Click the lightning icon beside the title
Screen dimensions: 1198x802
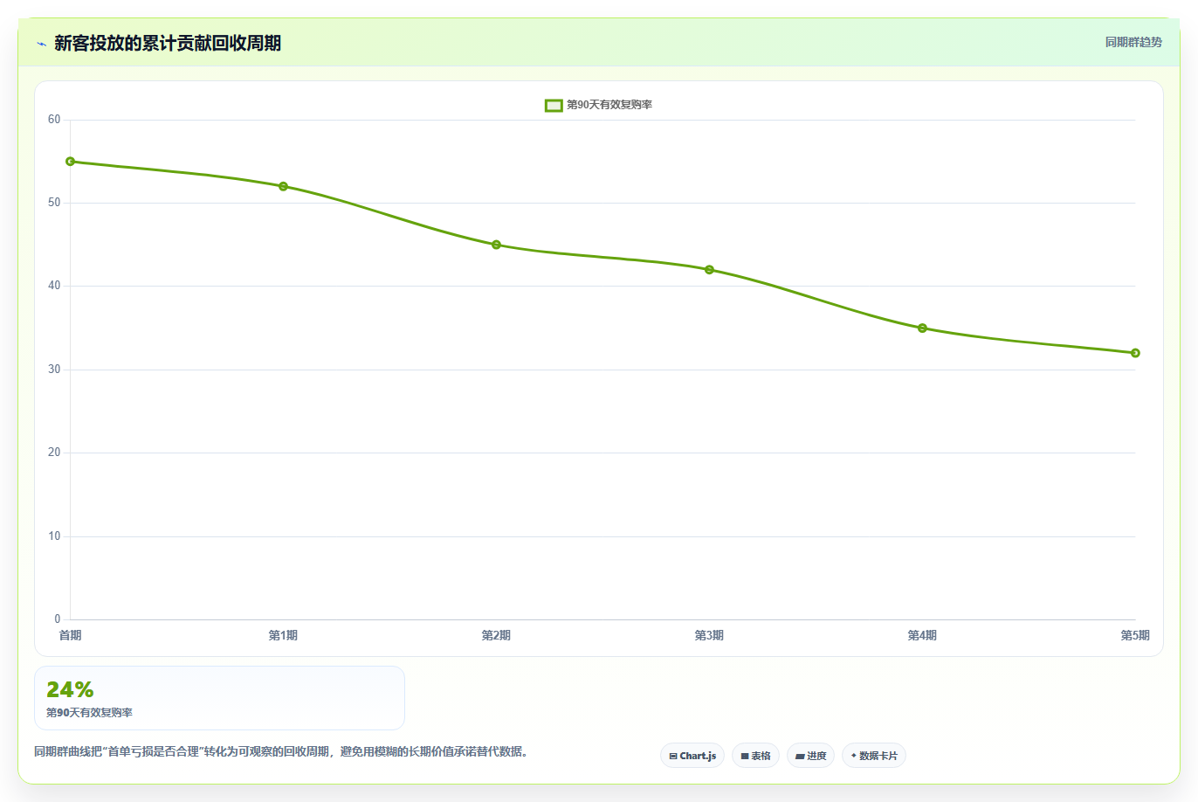point(41,44)
